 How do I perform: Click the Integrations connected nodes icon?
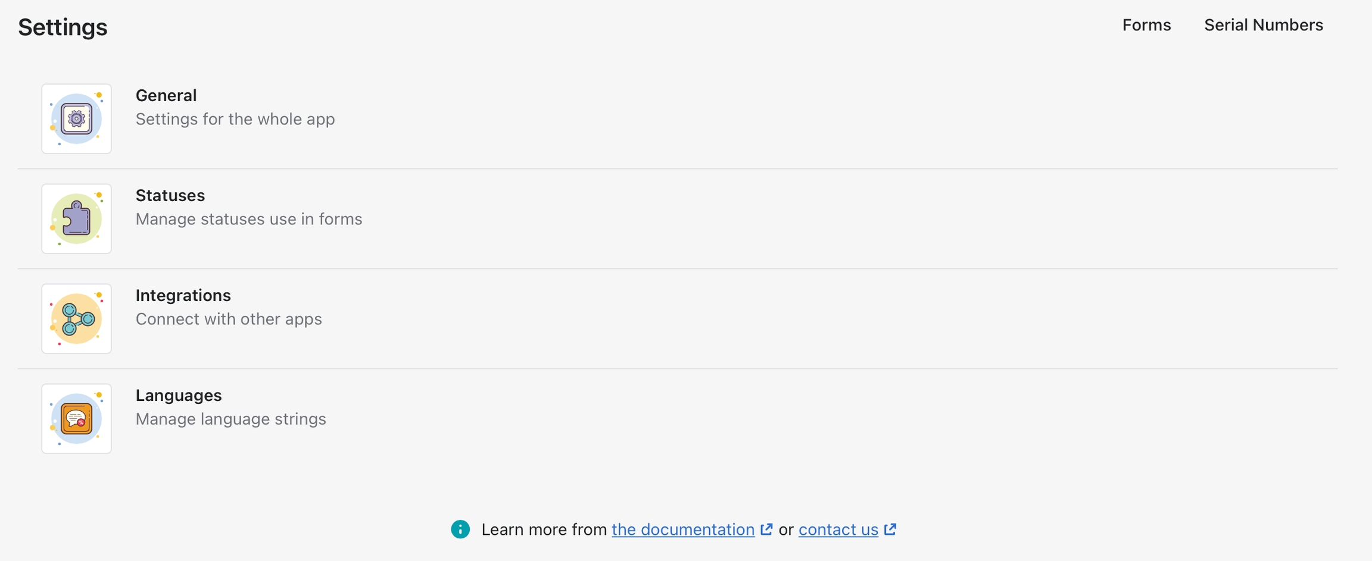click(x=76, y=318)
